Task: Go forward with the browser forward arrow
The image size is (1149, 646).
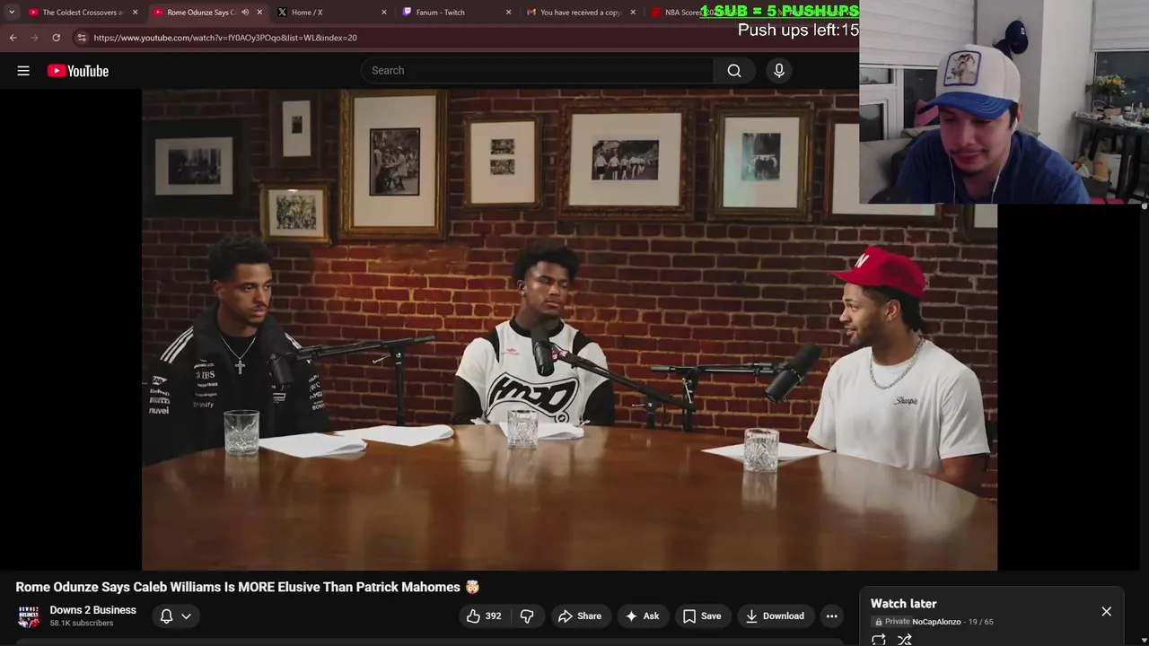Action: [34, 38]
